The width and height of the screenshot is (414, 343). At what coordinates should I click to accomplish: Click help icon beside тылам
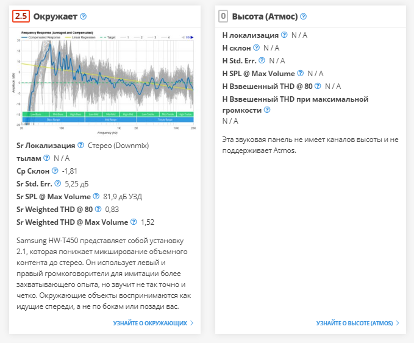pos(46,158)
